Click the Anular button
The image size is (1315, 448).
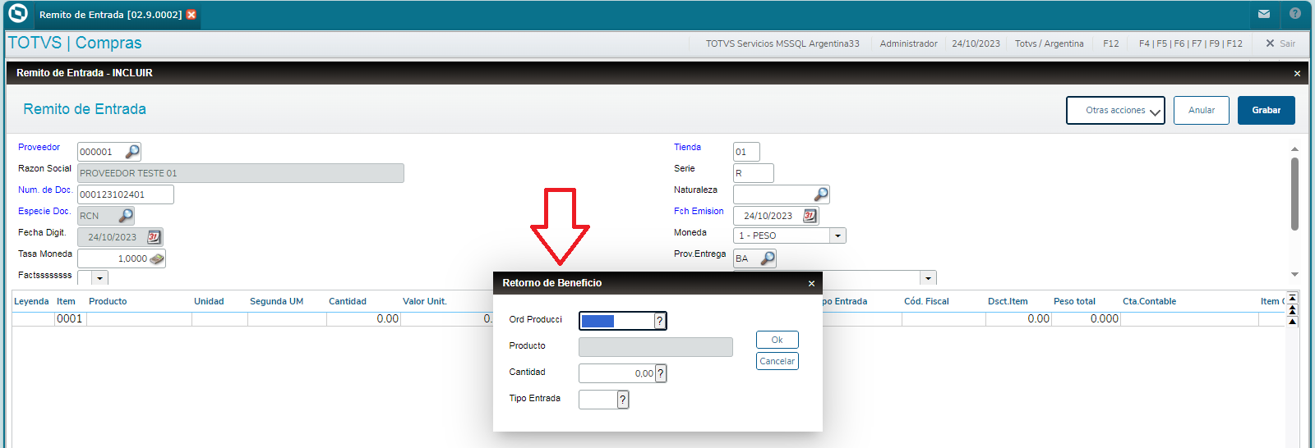coord(1201,110)
